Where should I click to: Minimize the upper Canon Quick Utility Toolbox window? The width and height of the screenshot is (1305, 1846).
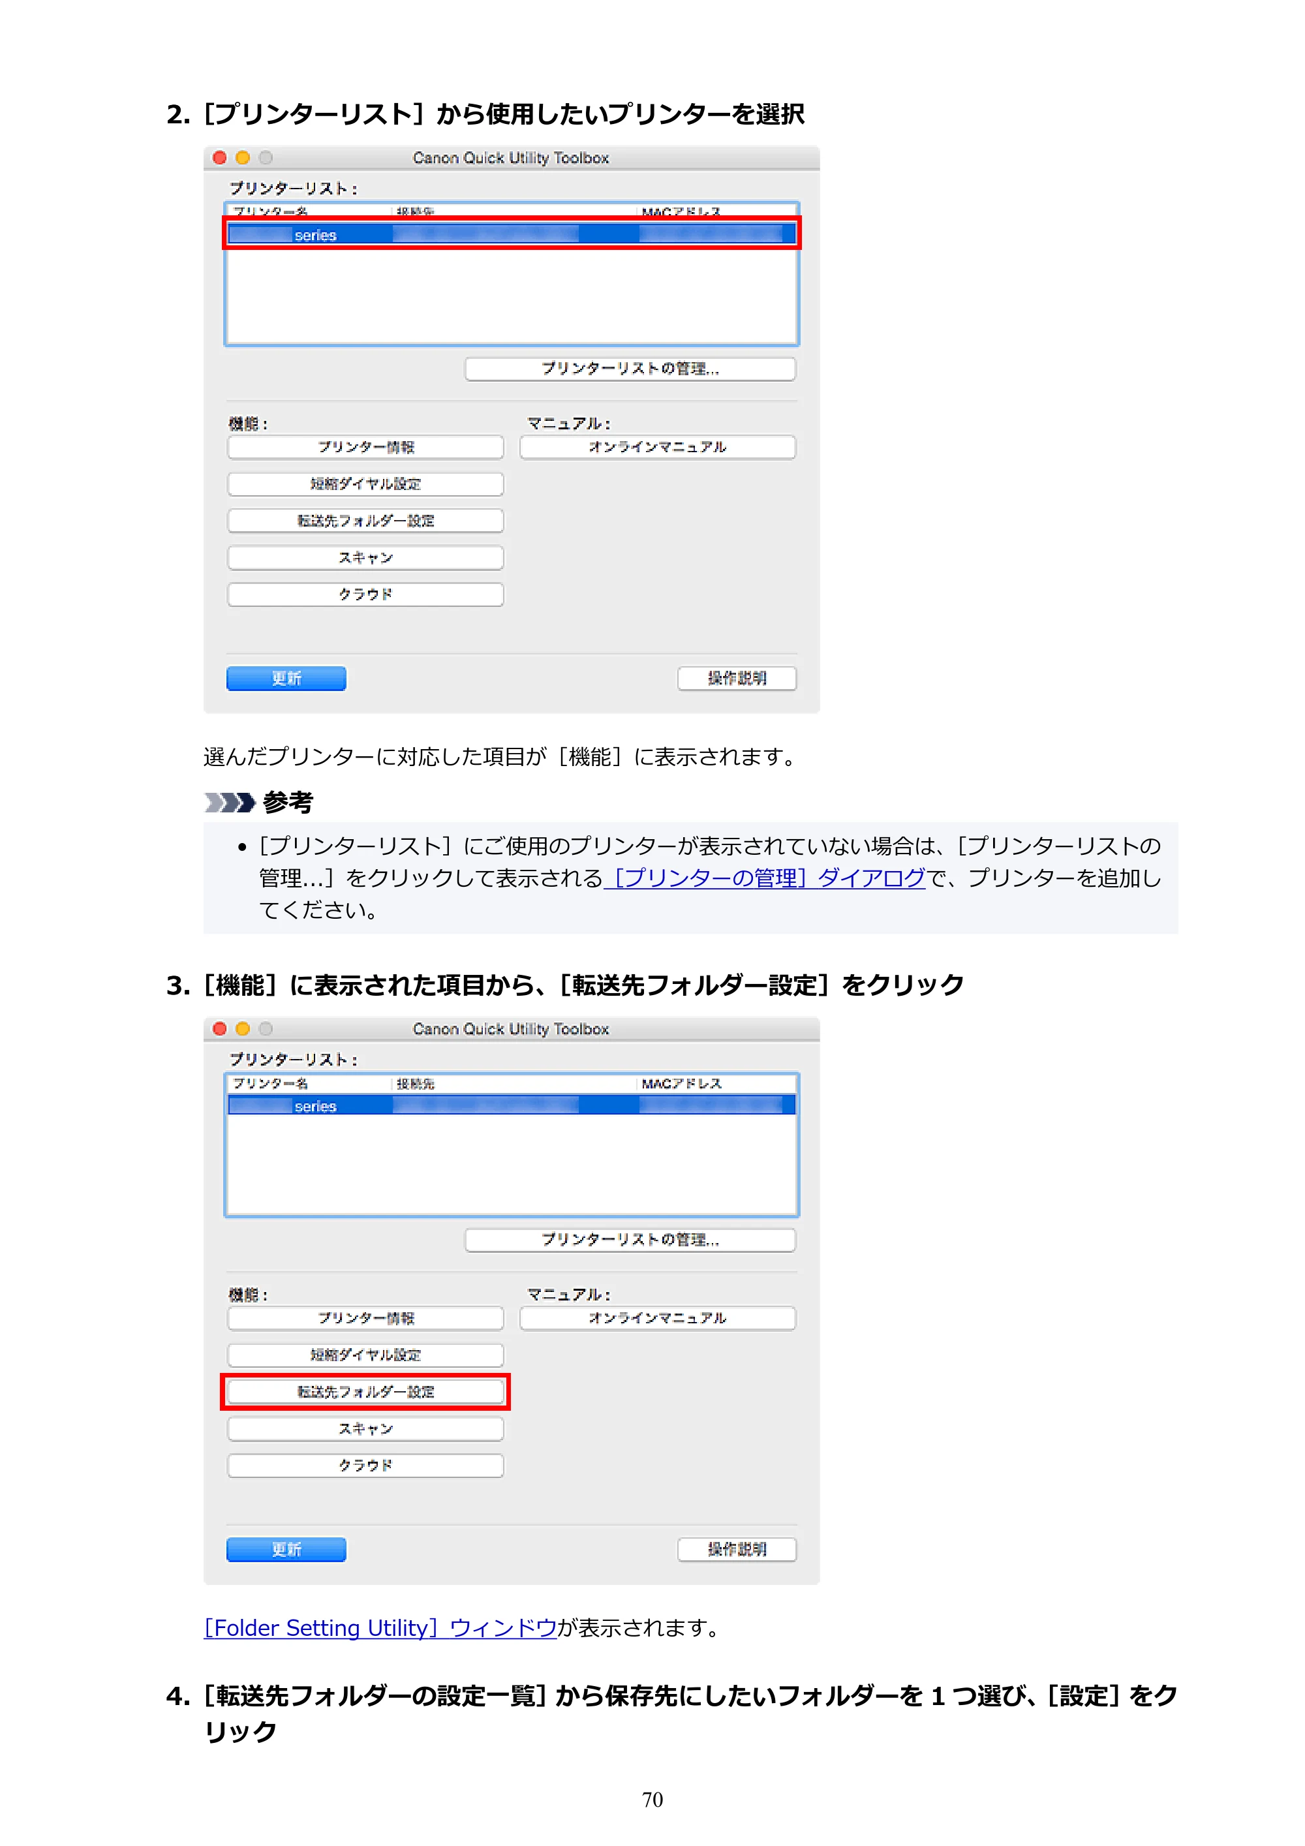click(243, 158)
